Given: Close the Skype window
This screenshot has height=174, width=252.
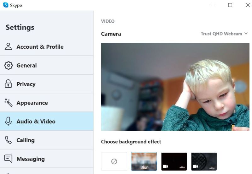Looking at the screenshot, I should coord(248,5).
